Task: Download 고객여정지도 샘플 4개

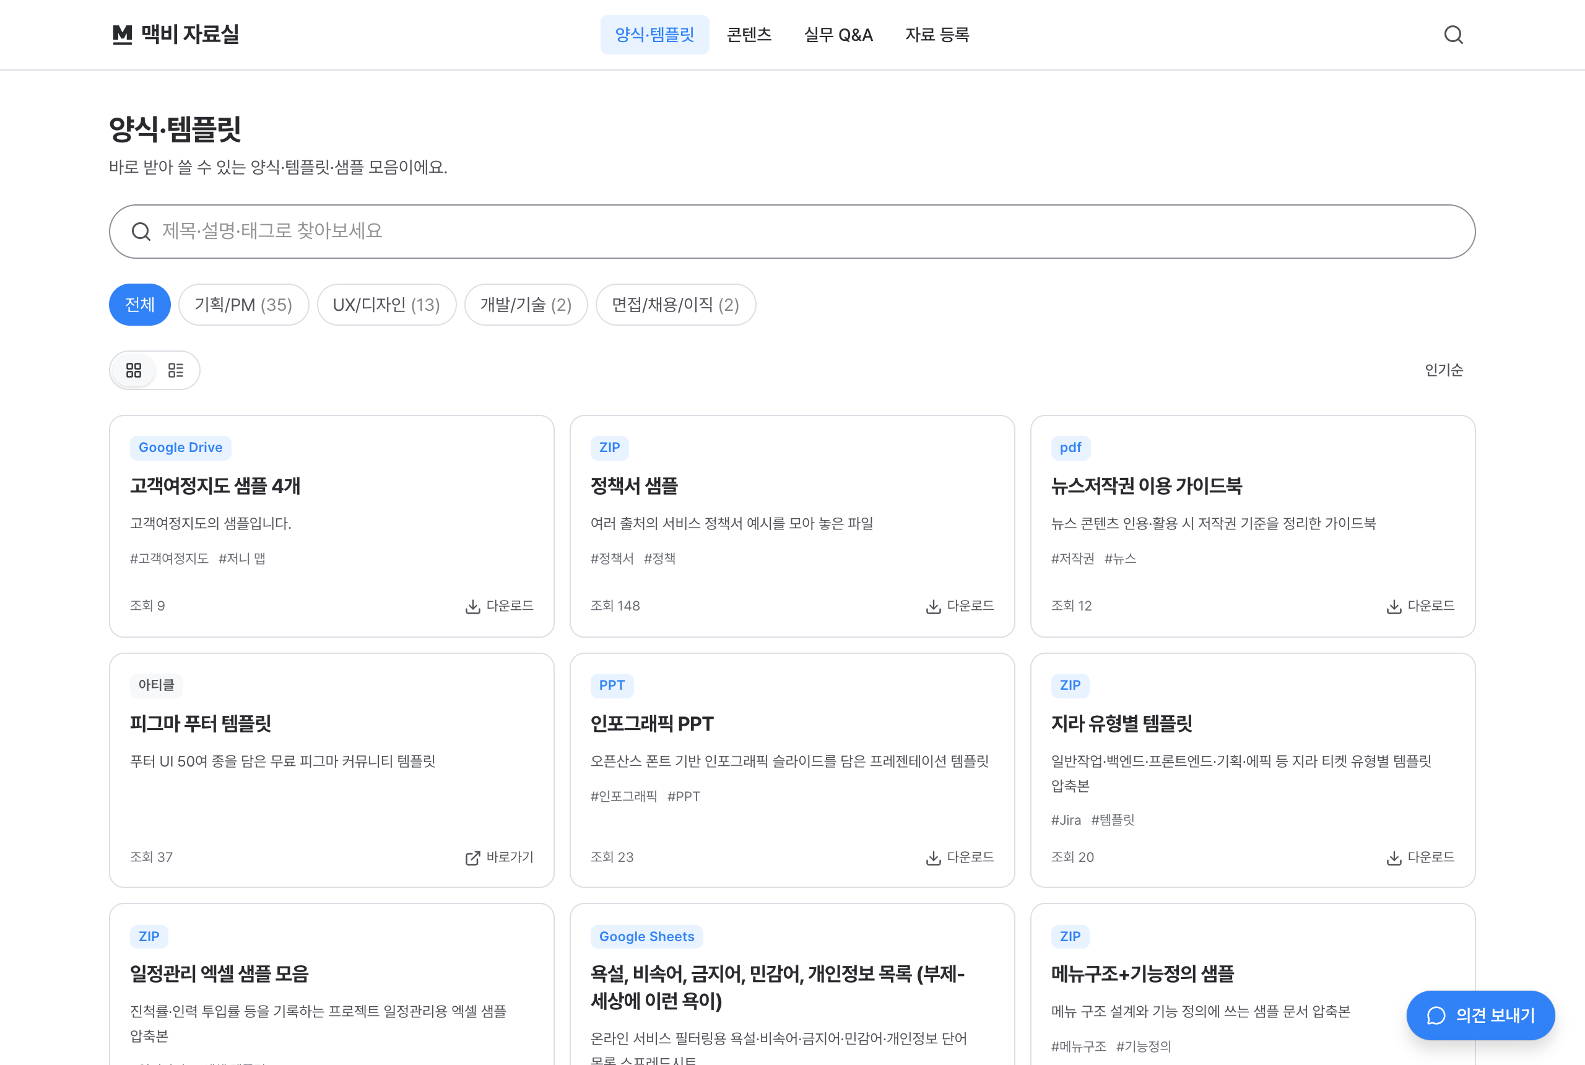Action: [499, 606]
